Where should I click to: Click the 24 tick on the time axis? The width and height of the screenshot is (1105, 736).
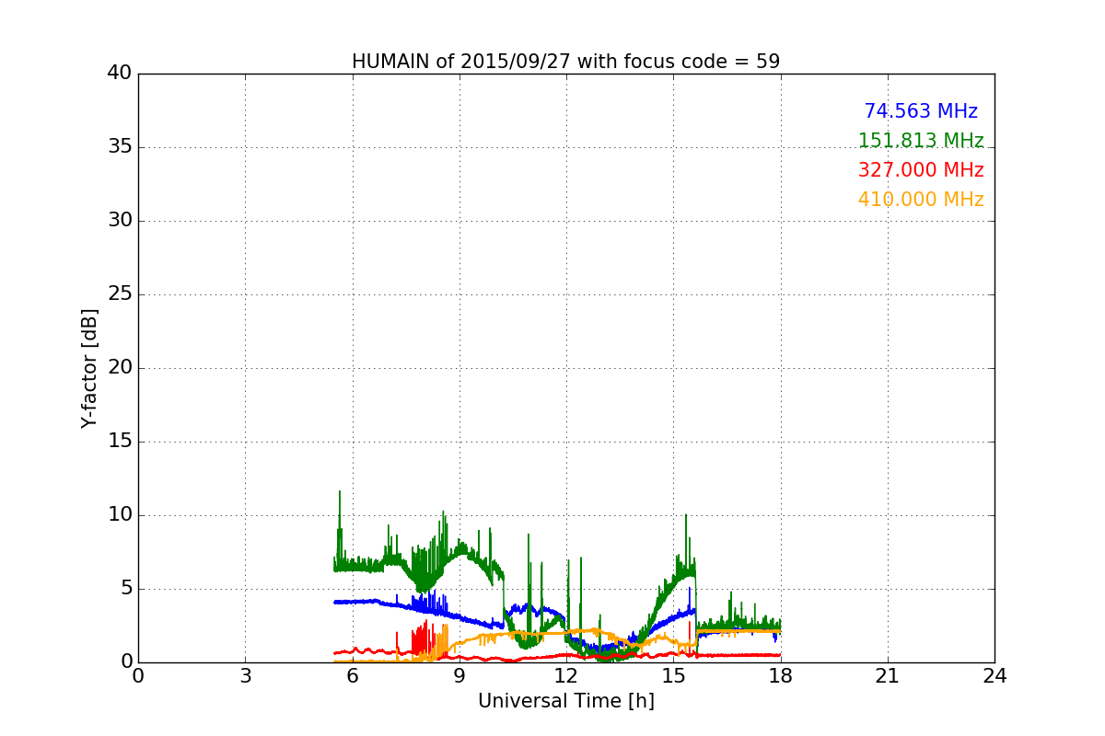tap(994, 676)
